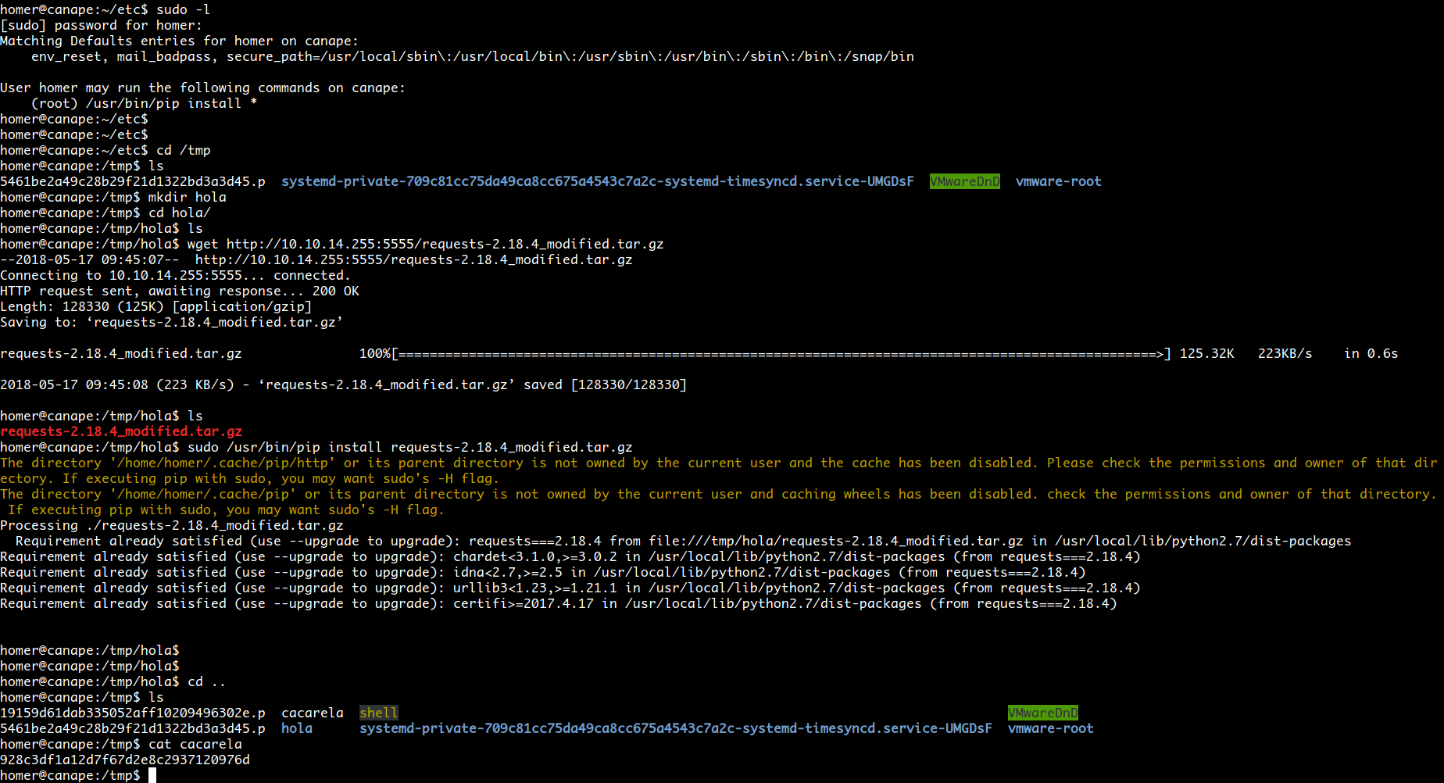This screenshot has height=783, width=1444.
Task: Click 'Processing ./requests-2.18.4_modified.tar.gz' line
Action: tap(172, 525)
